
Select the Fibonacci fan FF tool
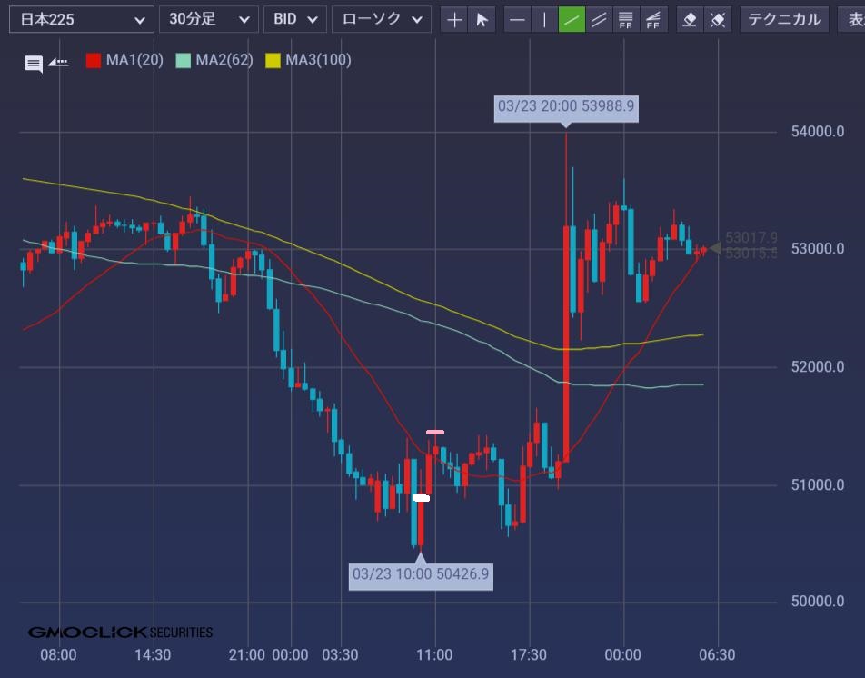coord(653,19)
